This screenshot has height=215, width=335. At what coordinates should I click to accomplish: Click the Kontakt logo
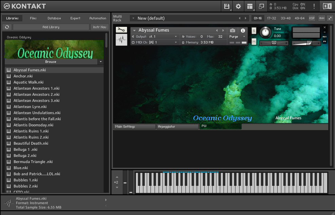click(x=25, y=6)
